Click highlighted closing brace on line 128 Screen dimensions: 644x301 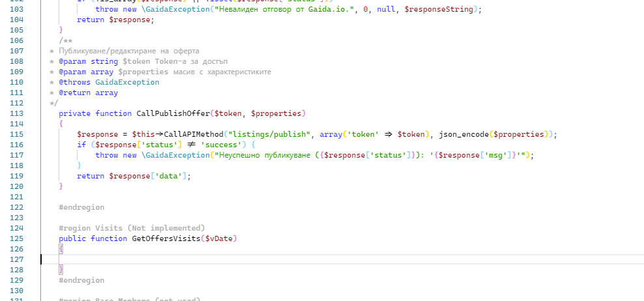click(x=61, y=270)
